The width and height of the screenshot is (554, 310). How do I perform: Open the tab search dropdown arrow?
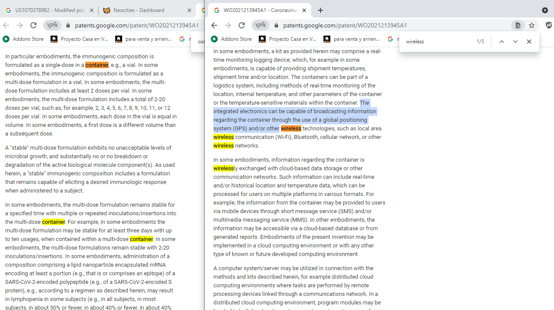545,10
